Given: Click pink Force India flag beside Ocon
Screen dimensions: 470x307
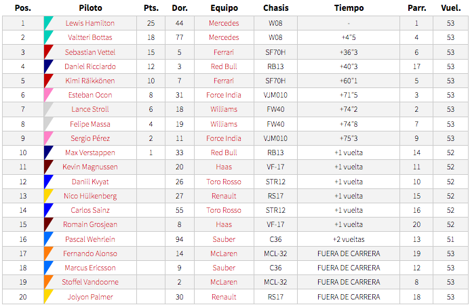Looking at the screenshot, I should [x=48, y=95].
